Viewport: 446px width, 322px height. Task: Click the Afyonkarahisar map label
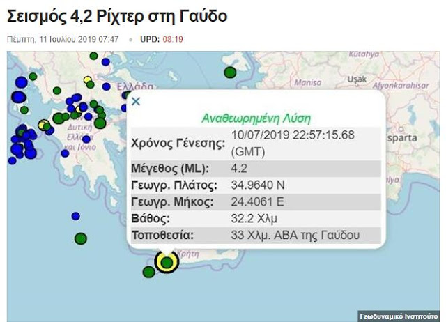[401, 85]
